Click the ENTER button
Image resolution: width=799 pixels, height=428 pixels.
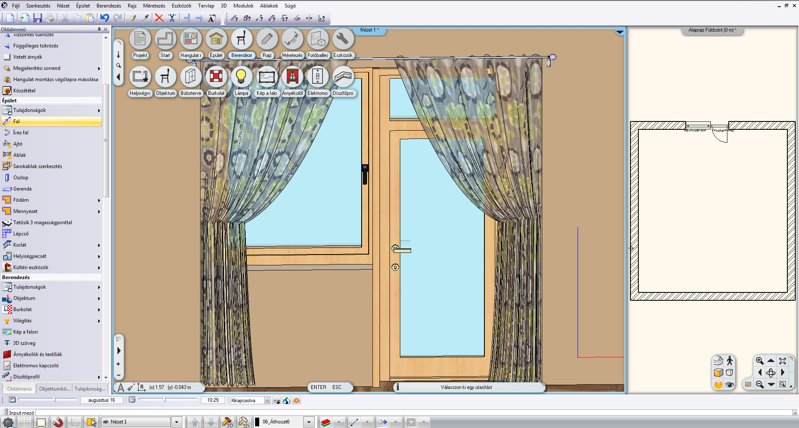click(x=318, y=387)
